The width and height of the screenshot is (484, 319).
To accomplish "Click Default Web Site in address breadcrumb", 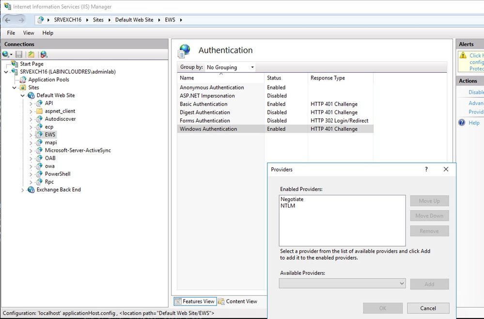I will pyautogui.click(x=134, y=20).
